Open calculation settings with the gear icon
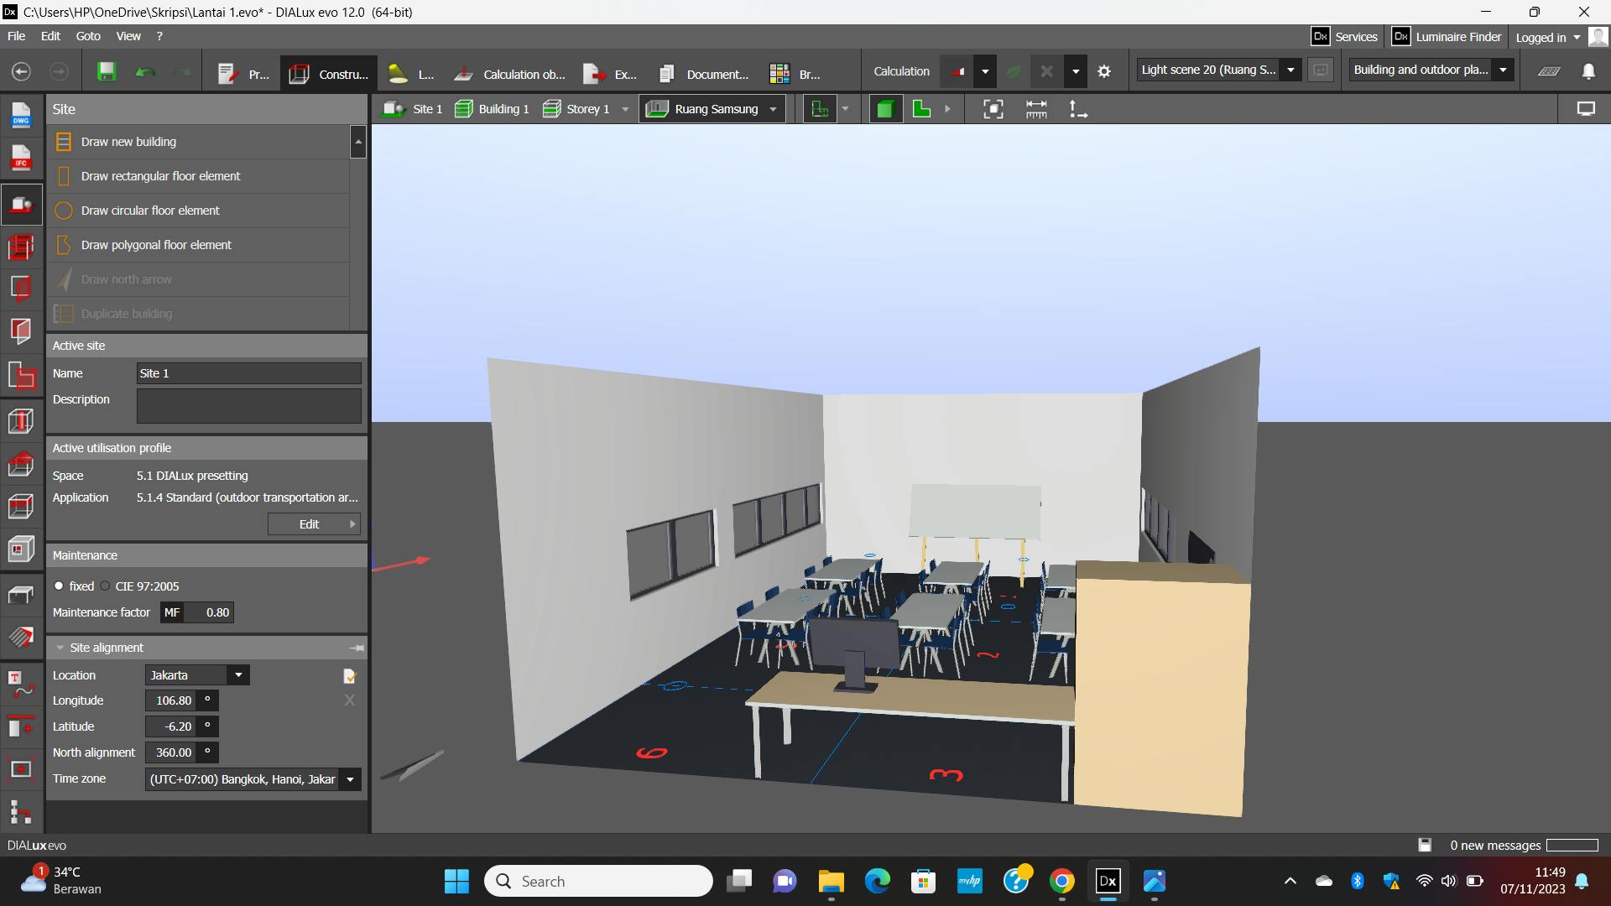 click(1104, 72)
